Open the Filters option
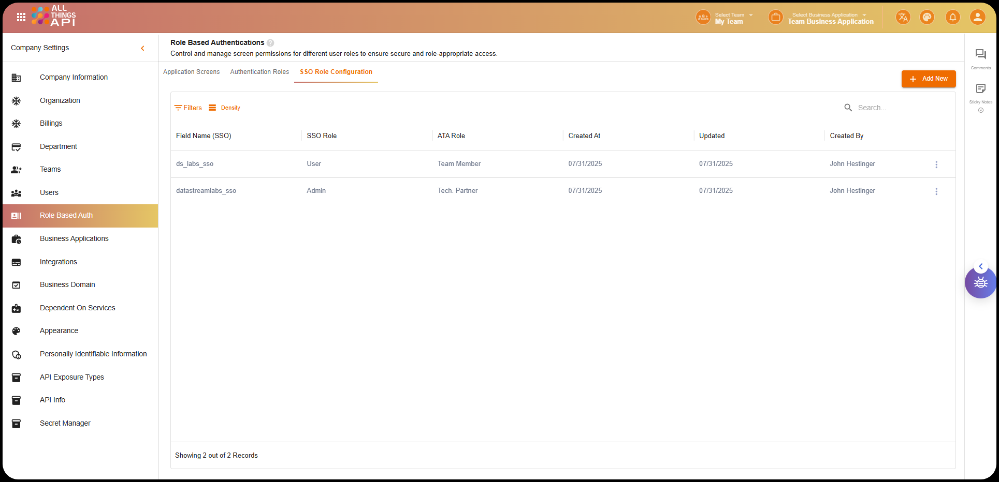This screenshot has width=999, height=482. pos(189,108)
